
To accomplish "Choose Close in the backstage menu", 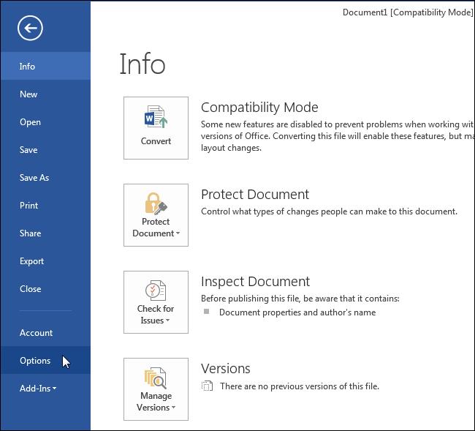I will tap(45, 289).
